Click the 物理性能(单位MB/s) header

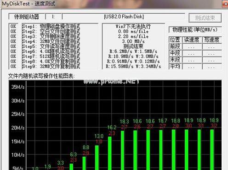pyautogui.click(x=195, y=29)
